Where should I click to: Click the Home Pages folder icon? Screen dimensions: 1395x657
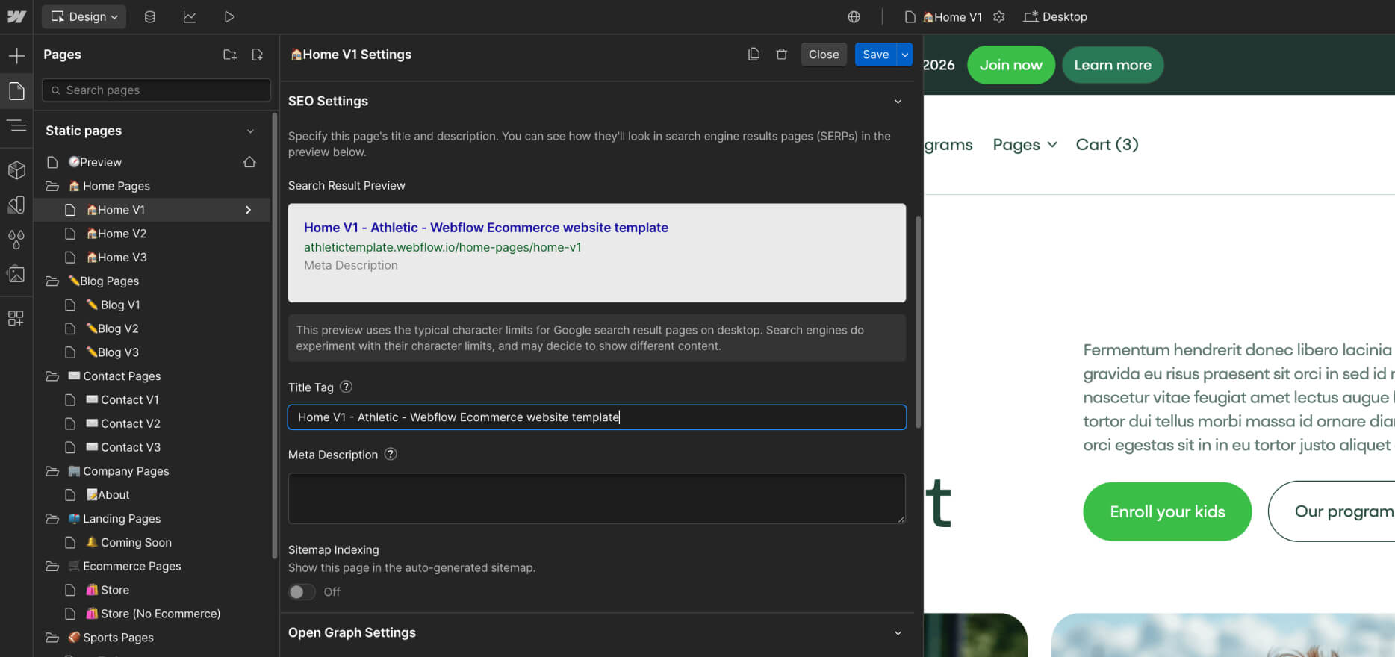(x=52, y=186)
